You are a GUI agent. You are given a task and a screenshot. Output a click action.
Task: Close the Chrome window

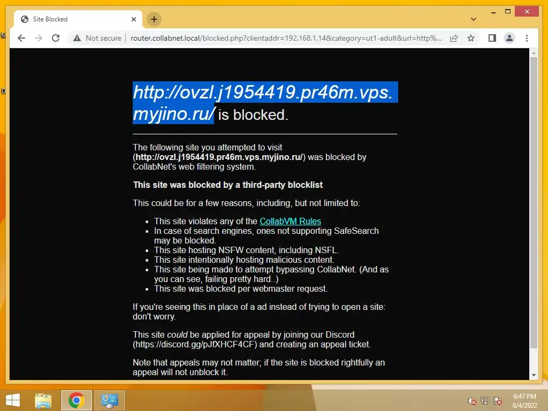pyautogui.click(x=527, y=12)
